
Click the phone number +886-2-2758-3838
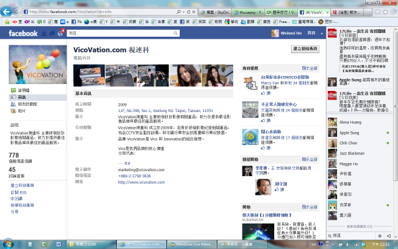[x=134, y=176]
